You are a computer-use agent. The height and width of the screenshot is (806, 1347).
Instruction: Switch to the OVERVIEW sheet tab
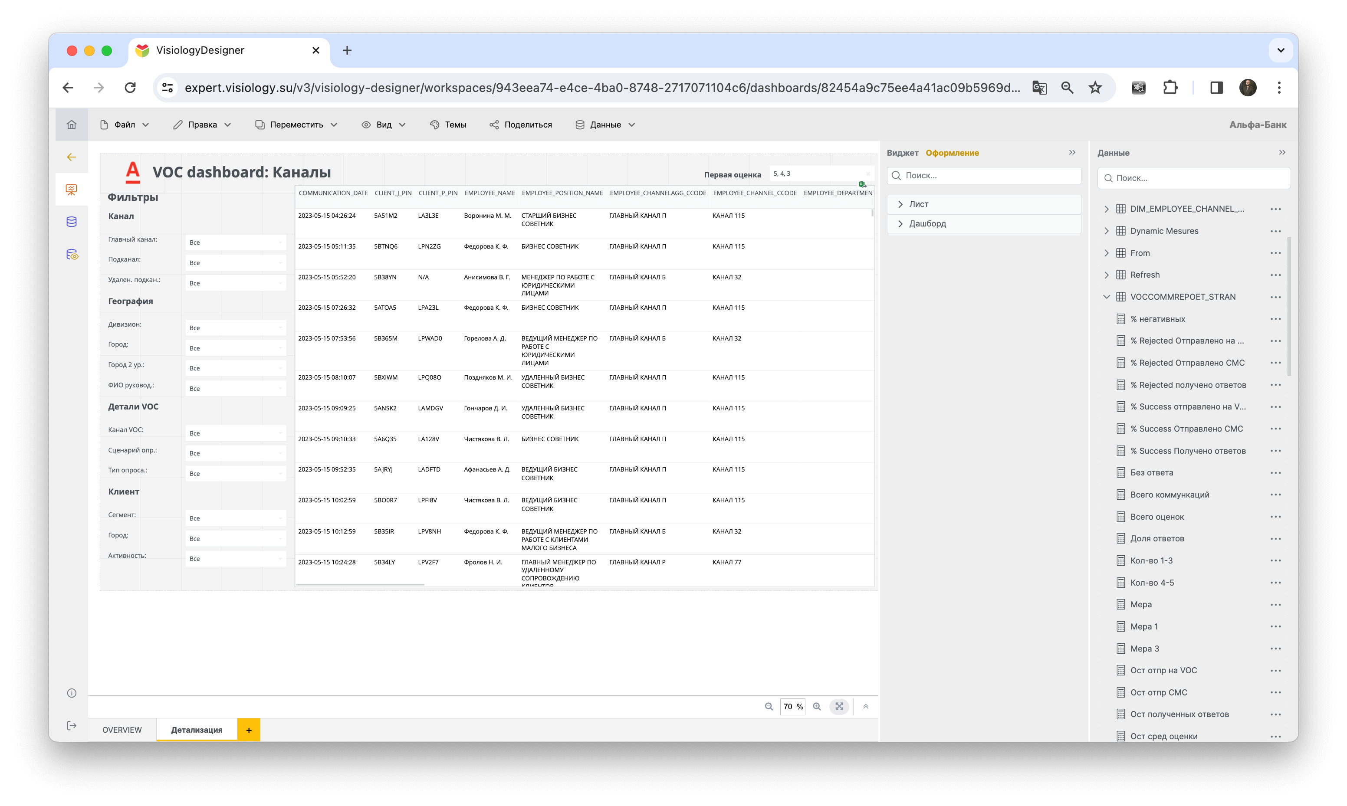pos(122,730)
